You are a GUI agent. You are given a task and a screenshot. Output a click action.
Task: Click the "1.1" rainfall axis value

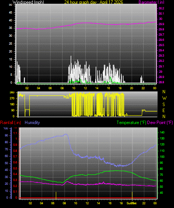(x=15, y=133)
